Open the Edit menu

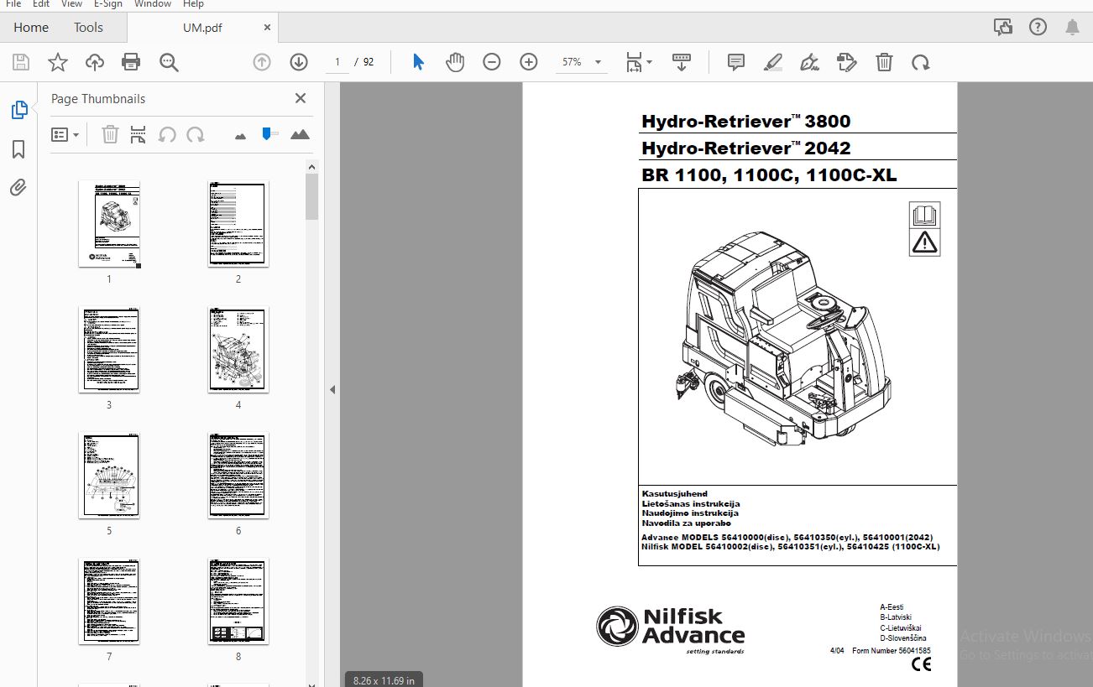tap(41, 4)
